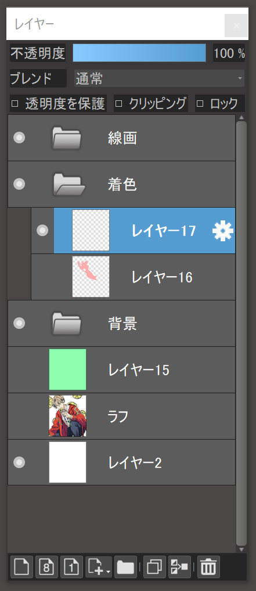The image size is (256, 591).
Task: Open the ブレンド mode dropdown
Action: (159, 78)
